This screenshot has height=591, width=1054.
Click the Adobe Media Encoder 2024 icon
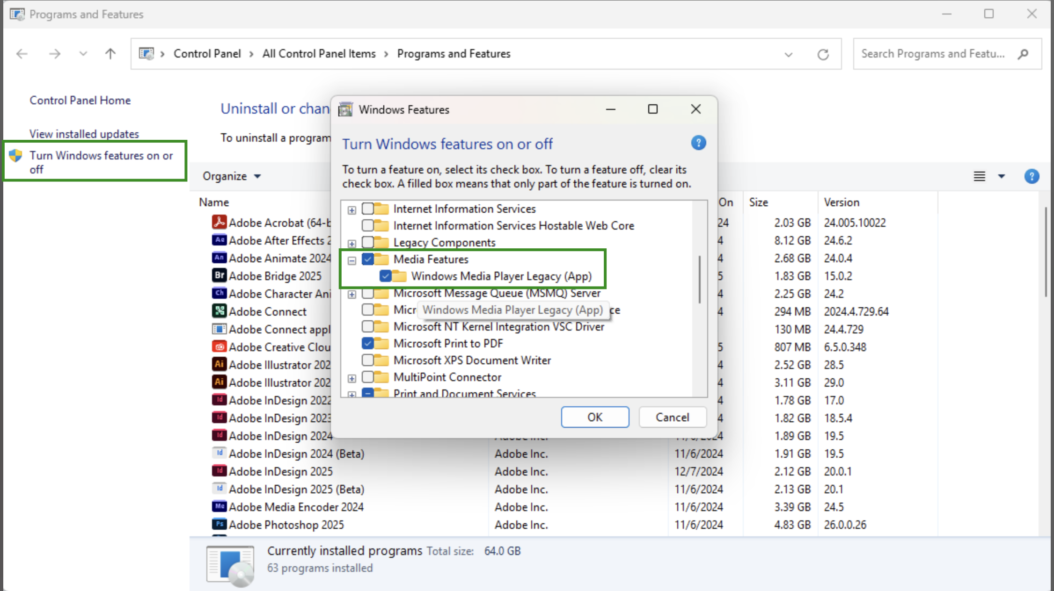[x=219, y=507]
